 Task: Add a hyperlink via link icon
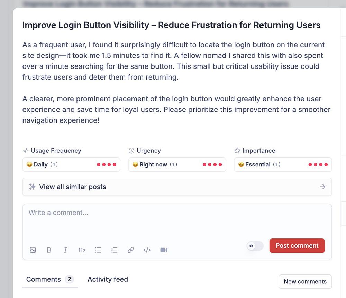click(x=131, y=250)
